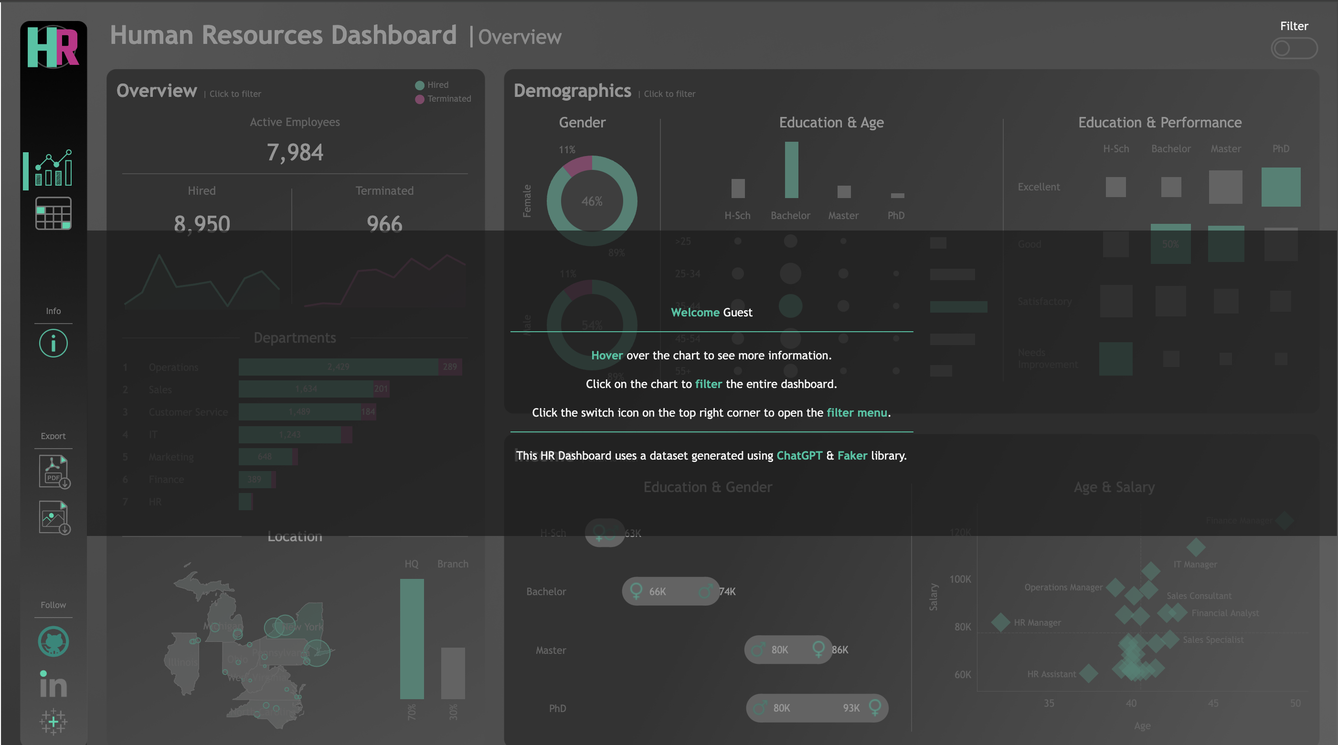1338x745 pixels.
Task: Toggle the Hired legend marker
Action: pyautogui.click(x=420, y=84)
